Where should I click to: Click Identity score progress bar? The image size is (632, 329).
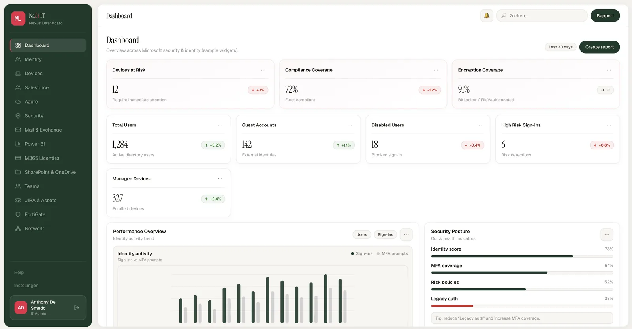[522, 257]
